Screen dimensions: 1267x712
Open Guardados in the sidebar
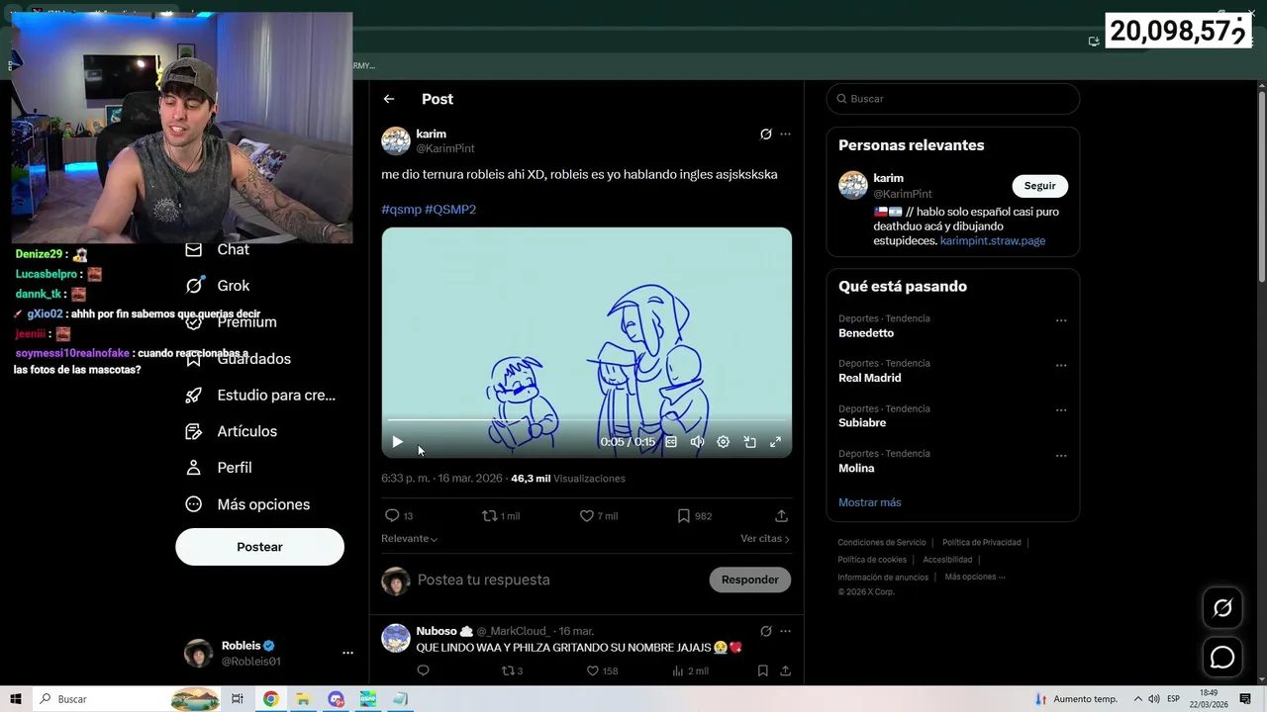[x=238, y=359]
